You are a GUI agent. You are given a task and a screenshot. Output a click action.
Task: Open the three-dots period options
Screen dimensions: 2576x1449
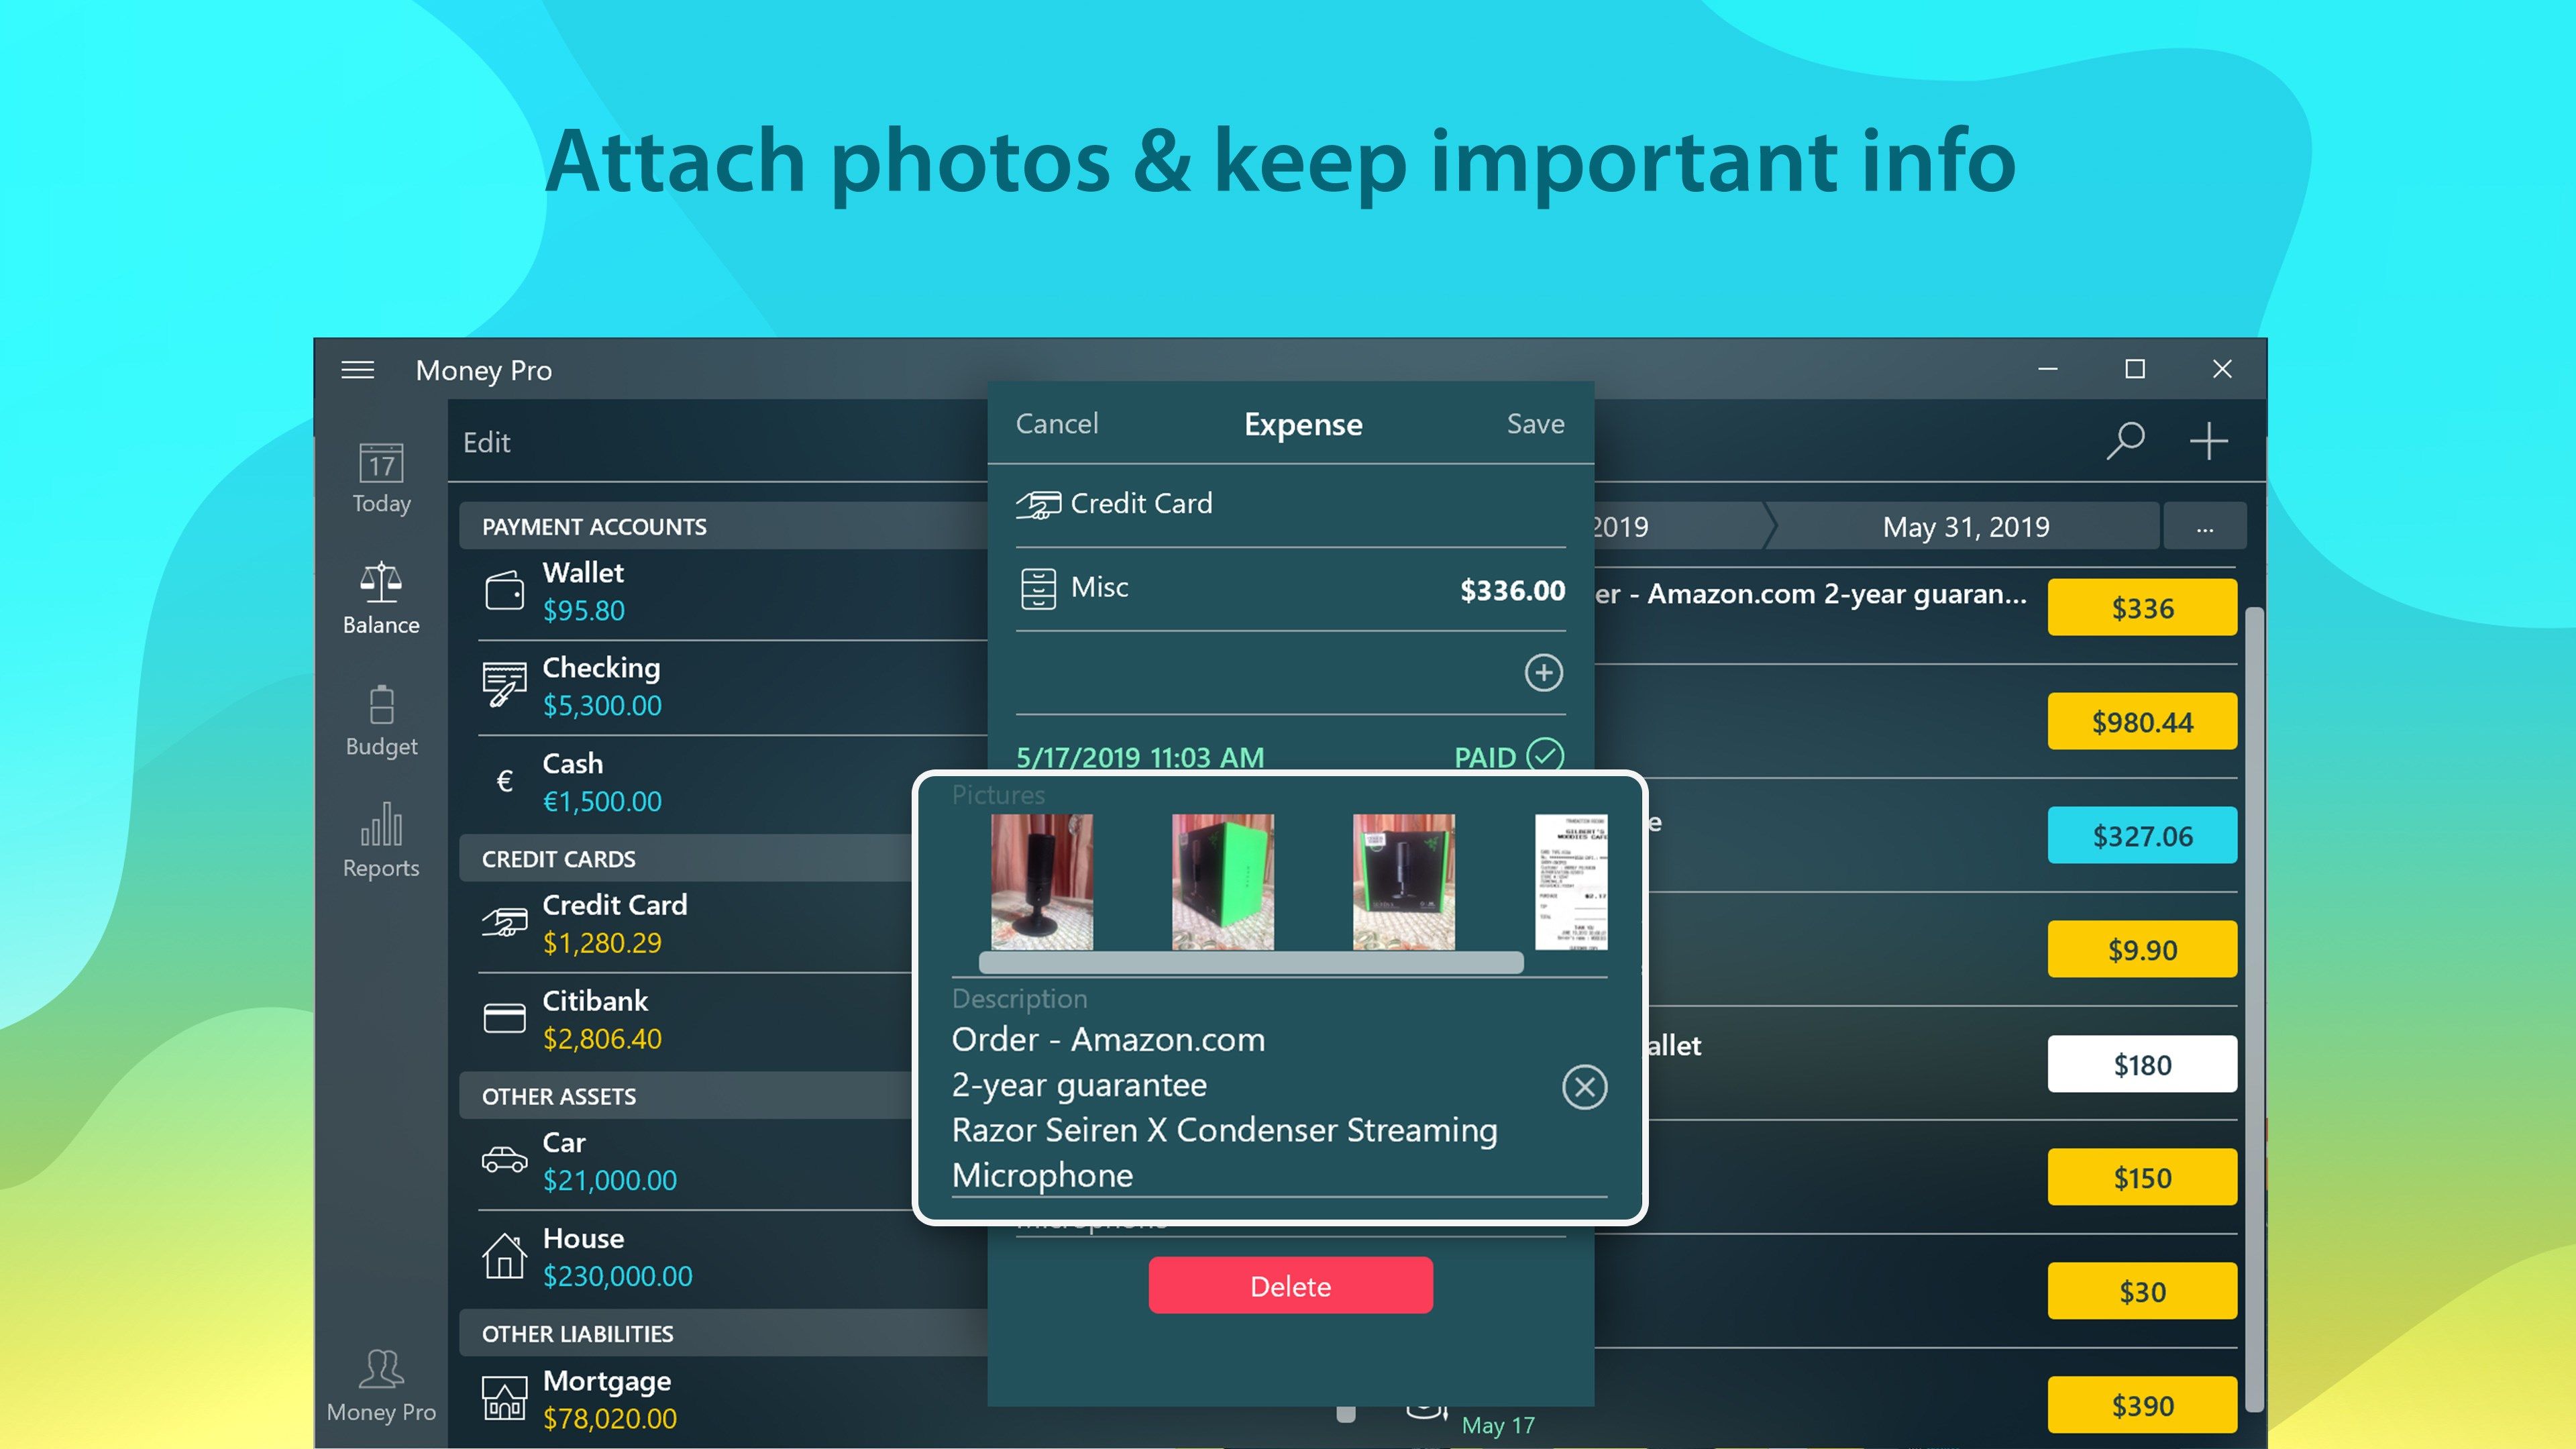(2205, 527)
